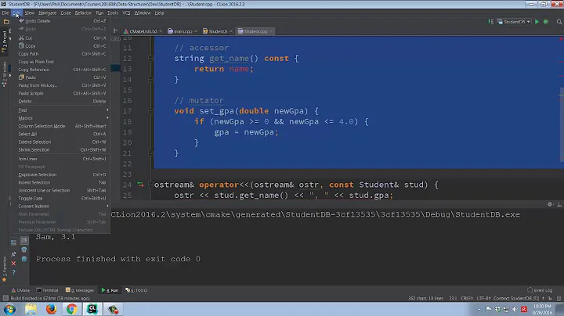This screenshot has height=316, width=564.
Task: Click the Firefox icon in taskbar
Action: click(x=51, y=309)
